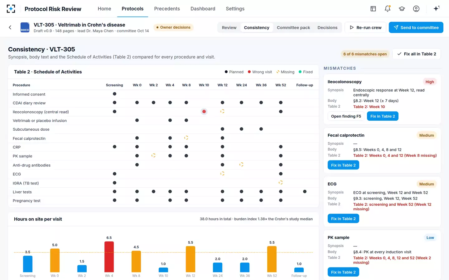Click the red wrong-visit dot at Wk 10 Ileocolonoscopy
The height and width of the screenshot is (280, 449).
(204, 111)
